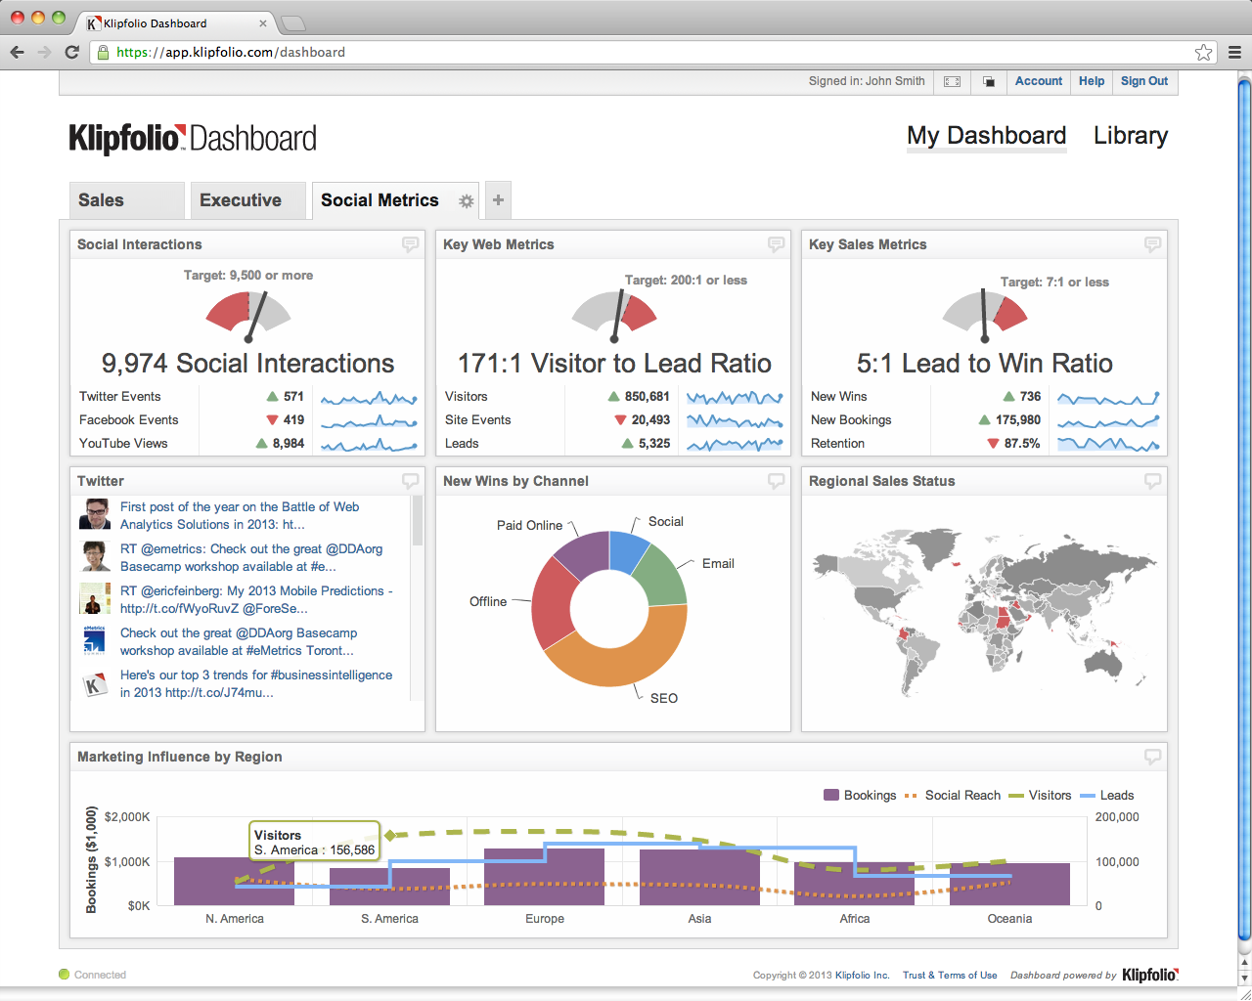Open comments on Regional Sales Status klip
This screenshot has height=1001, width=1252.
1153,481
